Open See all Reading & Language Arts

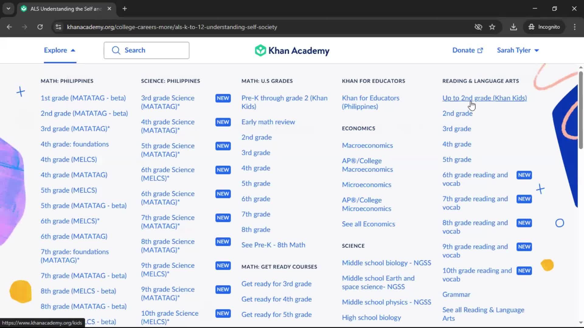click(x=483, y=314)
